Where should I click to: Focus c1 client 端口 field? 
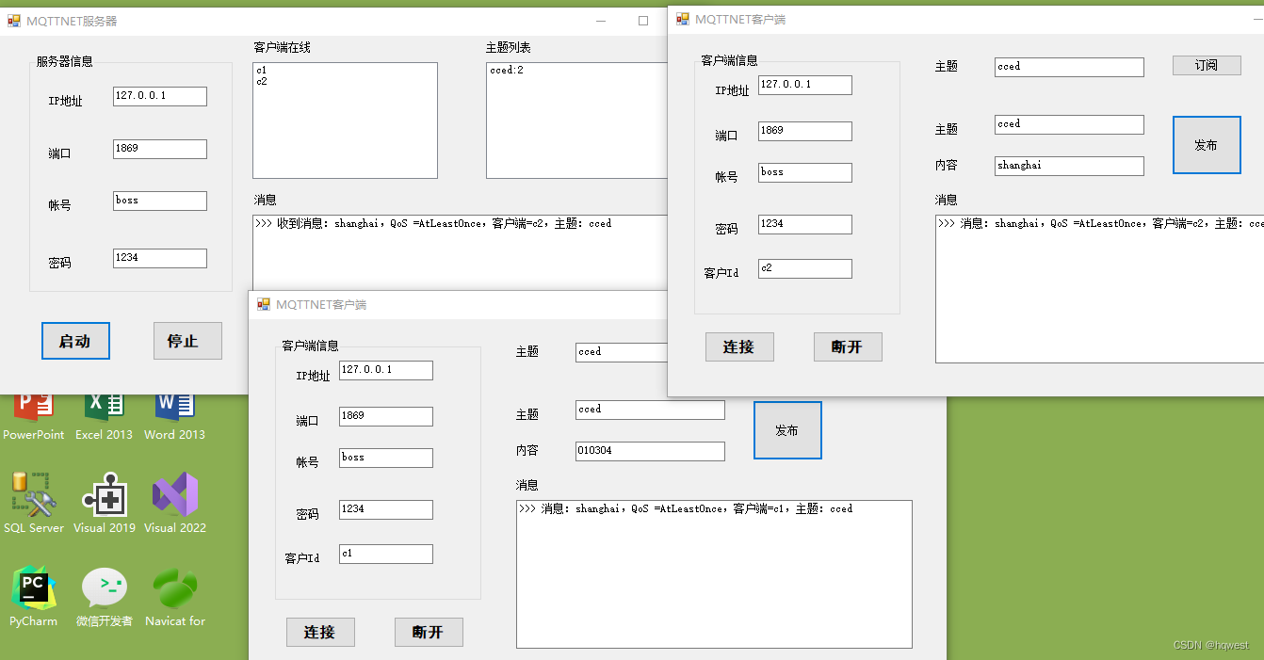coord(386,416)
